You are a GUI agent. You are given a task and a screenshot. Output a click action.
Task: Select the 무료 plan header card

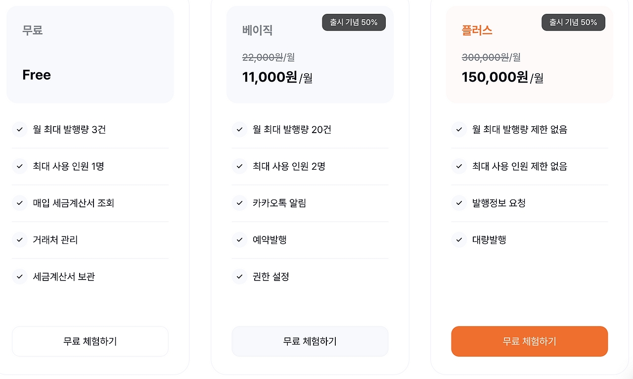[90, 54]
